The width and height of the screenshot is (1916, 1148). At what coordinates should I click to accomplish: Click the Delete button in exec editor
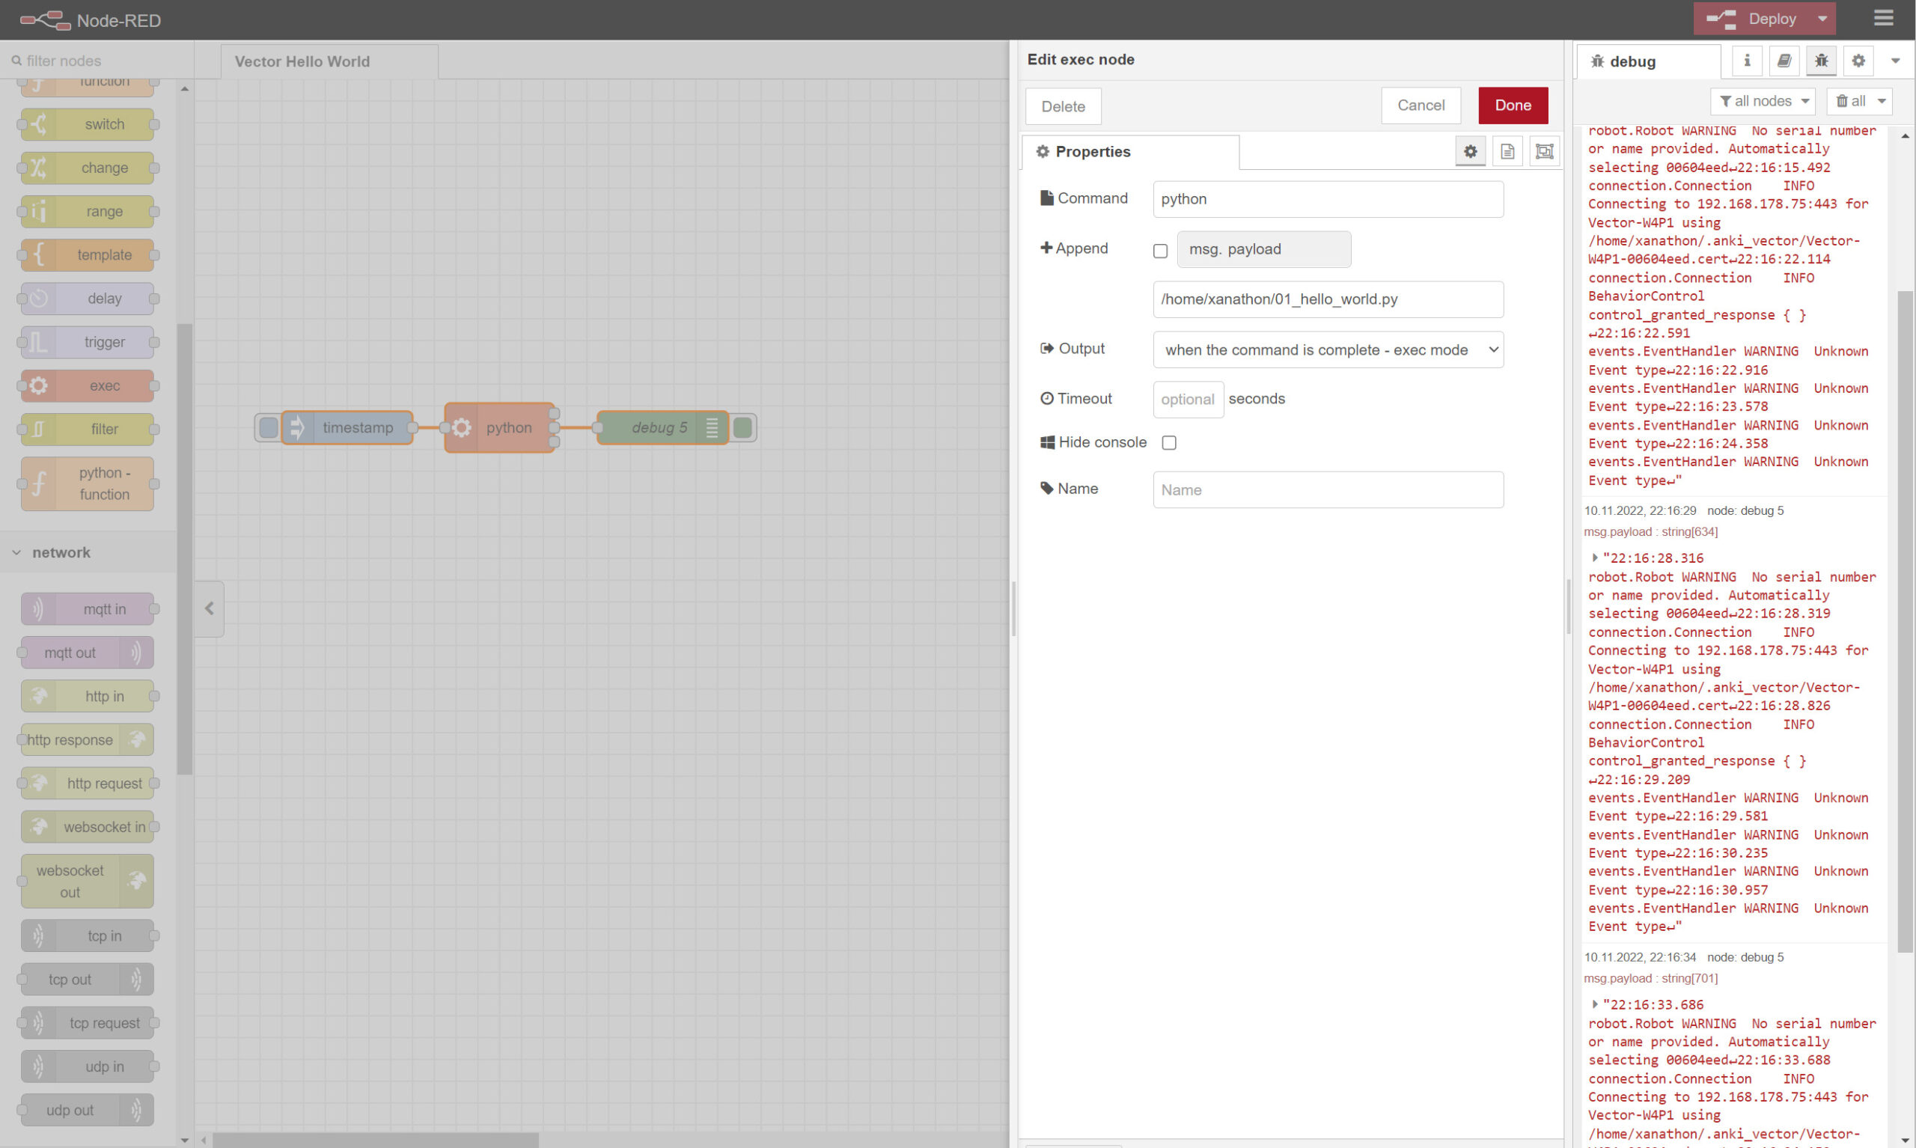pyautogui.click(x=1063, y=106)
